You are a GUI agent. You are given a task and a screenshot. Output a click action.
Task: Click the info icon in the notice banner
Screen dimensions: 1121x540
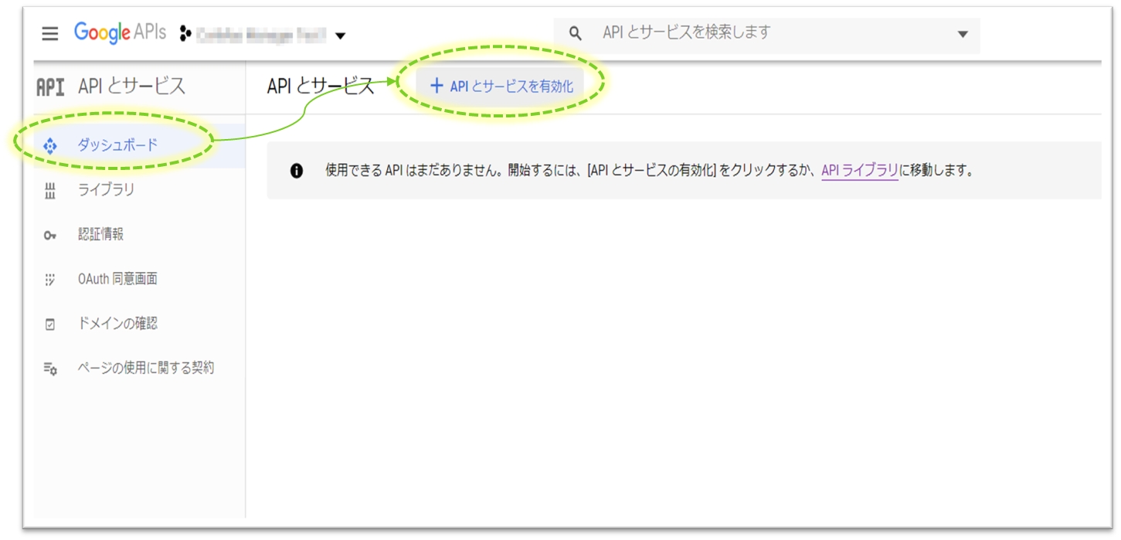click(297, 171)
